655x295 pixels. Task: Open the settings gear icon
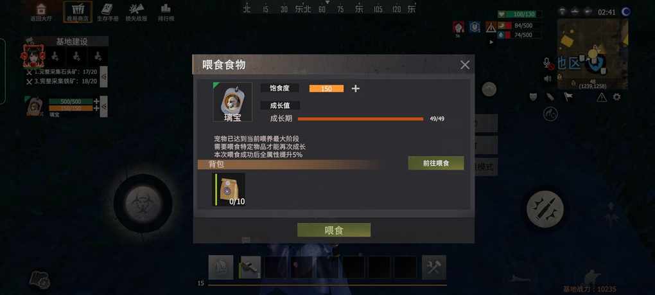point(616,97)
